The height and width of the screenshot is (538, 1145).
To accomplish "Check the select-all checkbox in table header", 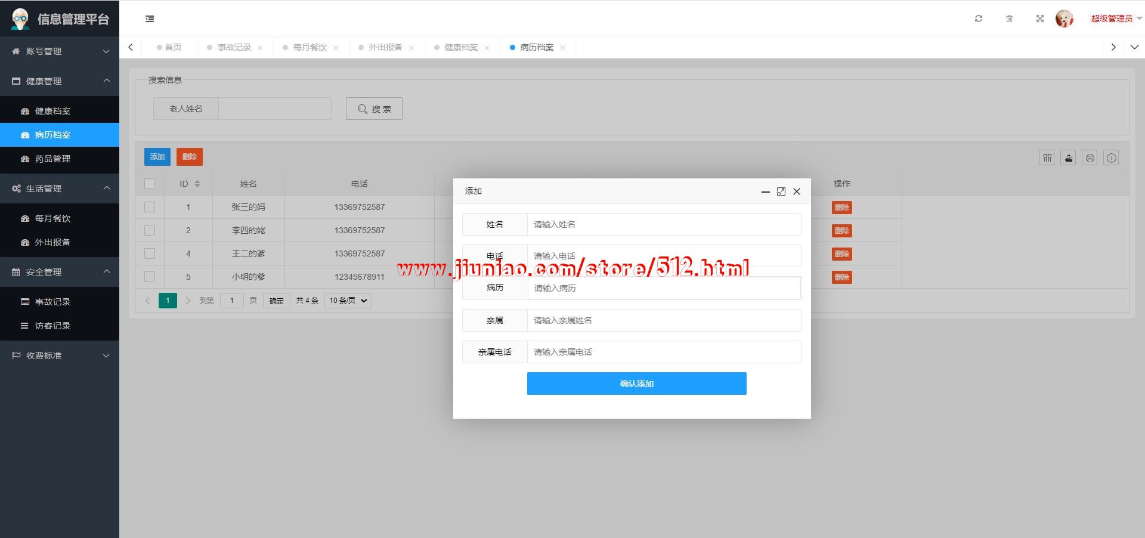I will 150,184.
